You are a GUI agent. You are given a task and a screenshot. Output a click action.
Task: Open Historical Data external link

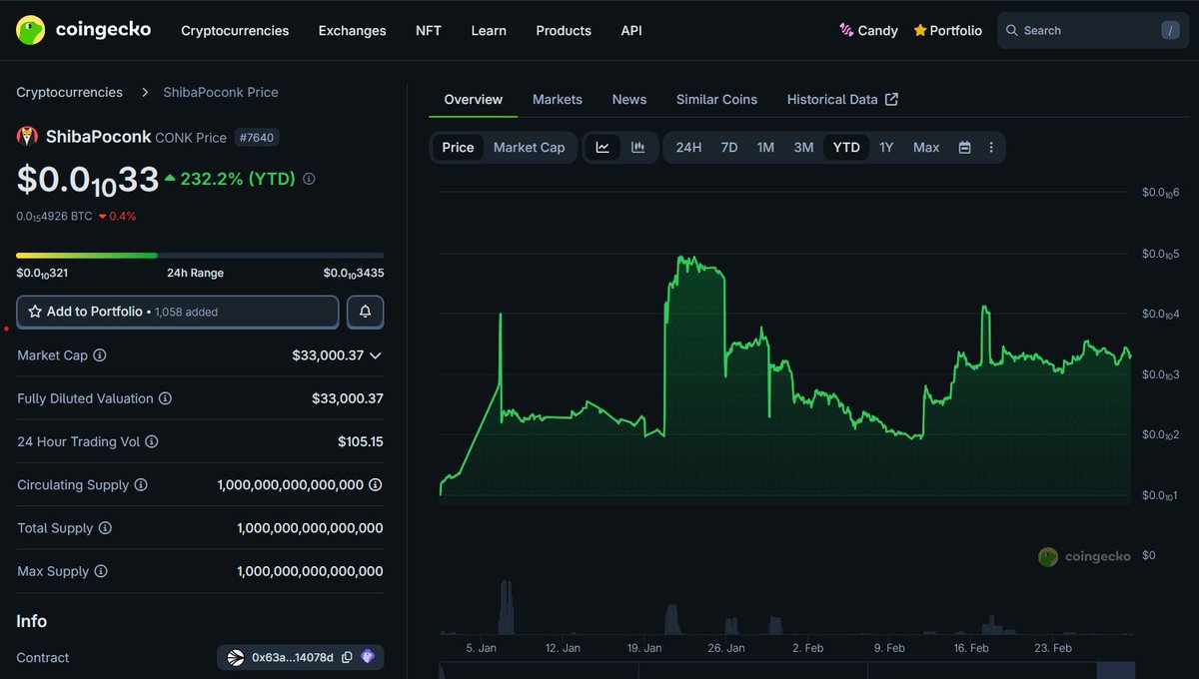(x=842, y=100)
